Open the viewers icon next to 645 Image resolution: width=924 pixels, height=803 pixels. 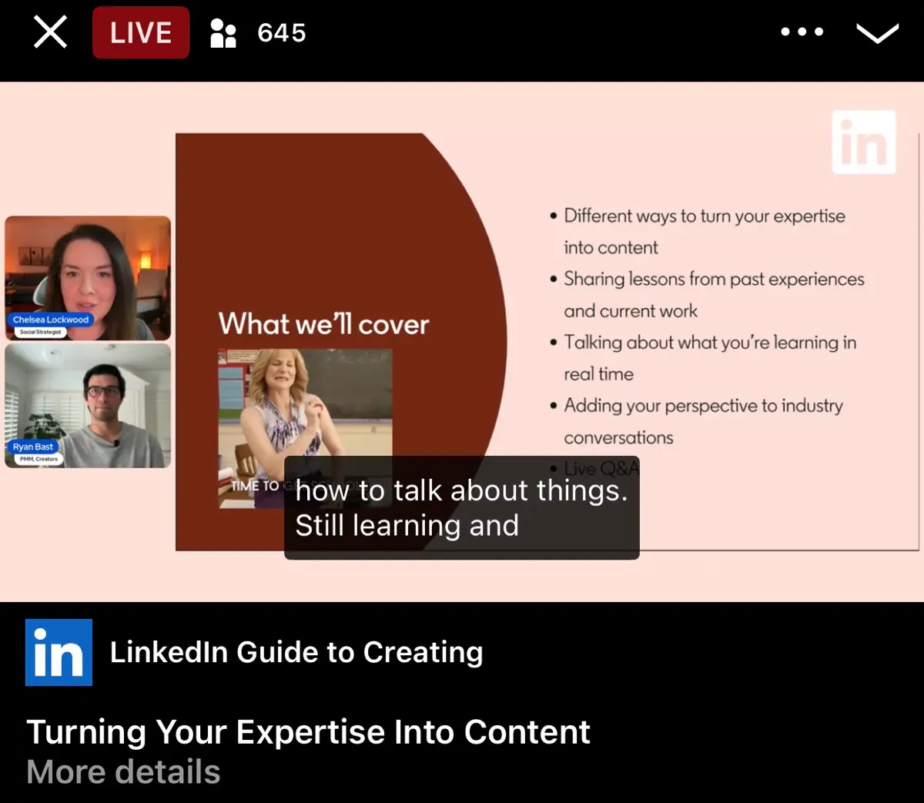point(223,33)
